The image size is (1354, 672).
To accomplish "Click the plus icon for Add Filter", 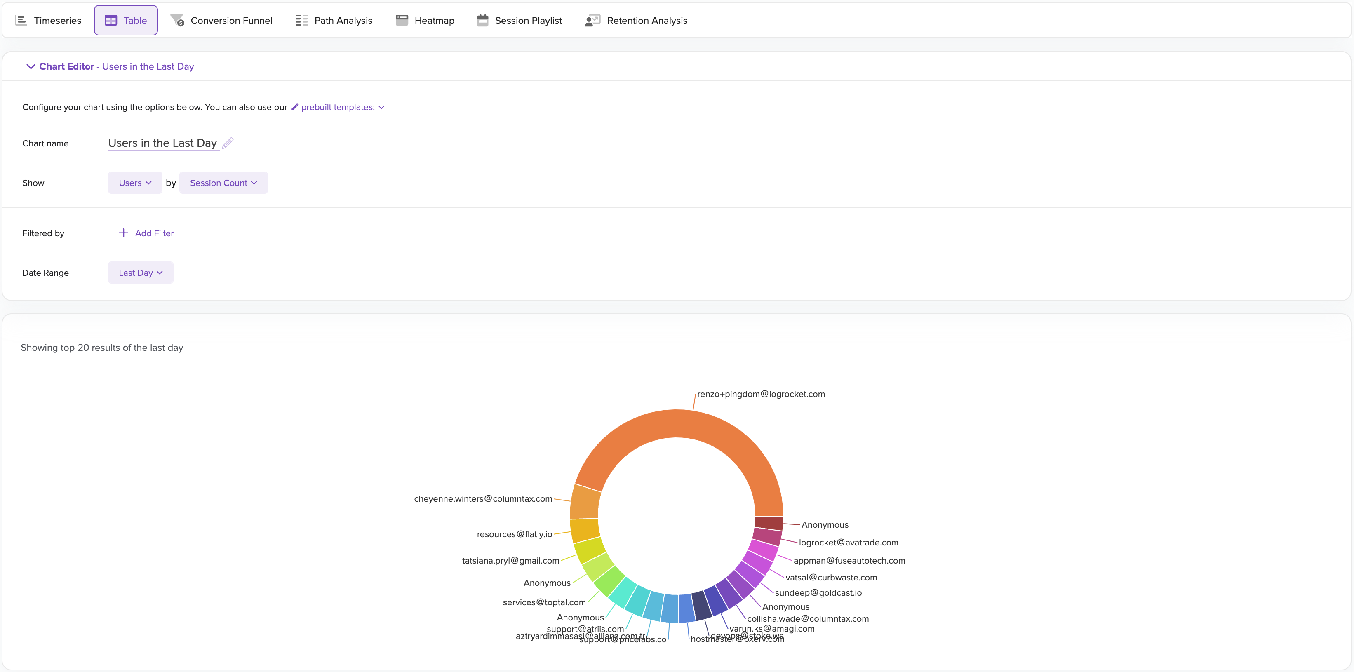I will (124, 233).
